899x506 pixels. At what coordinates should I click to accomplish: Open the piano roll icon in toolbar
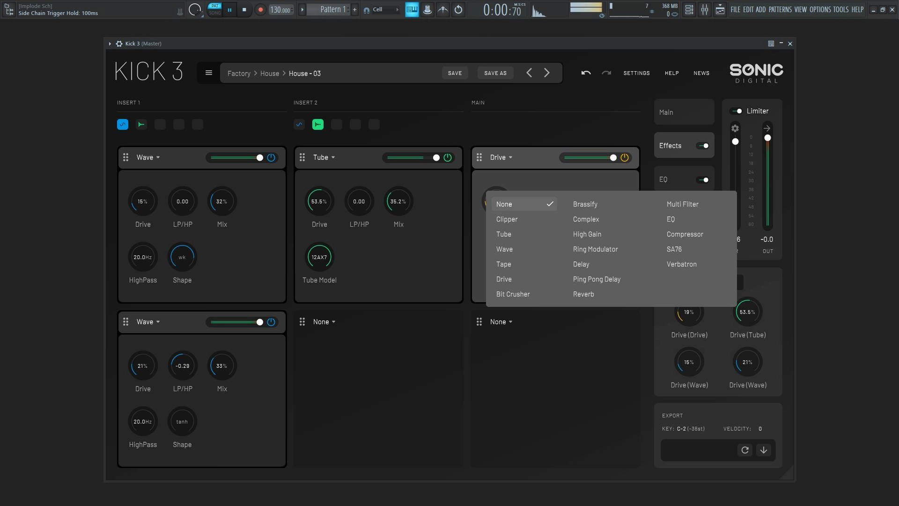(412, 9)
